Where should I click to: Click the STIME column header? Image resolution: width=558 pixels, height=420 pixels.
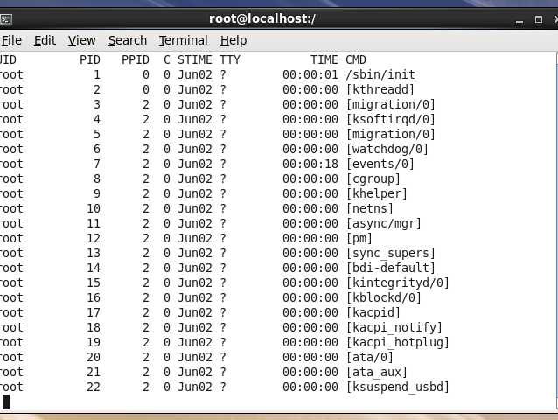195,59
